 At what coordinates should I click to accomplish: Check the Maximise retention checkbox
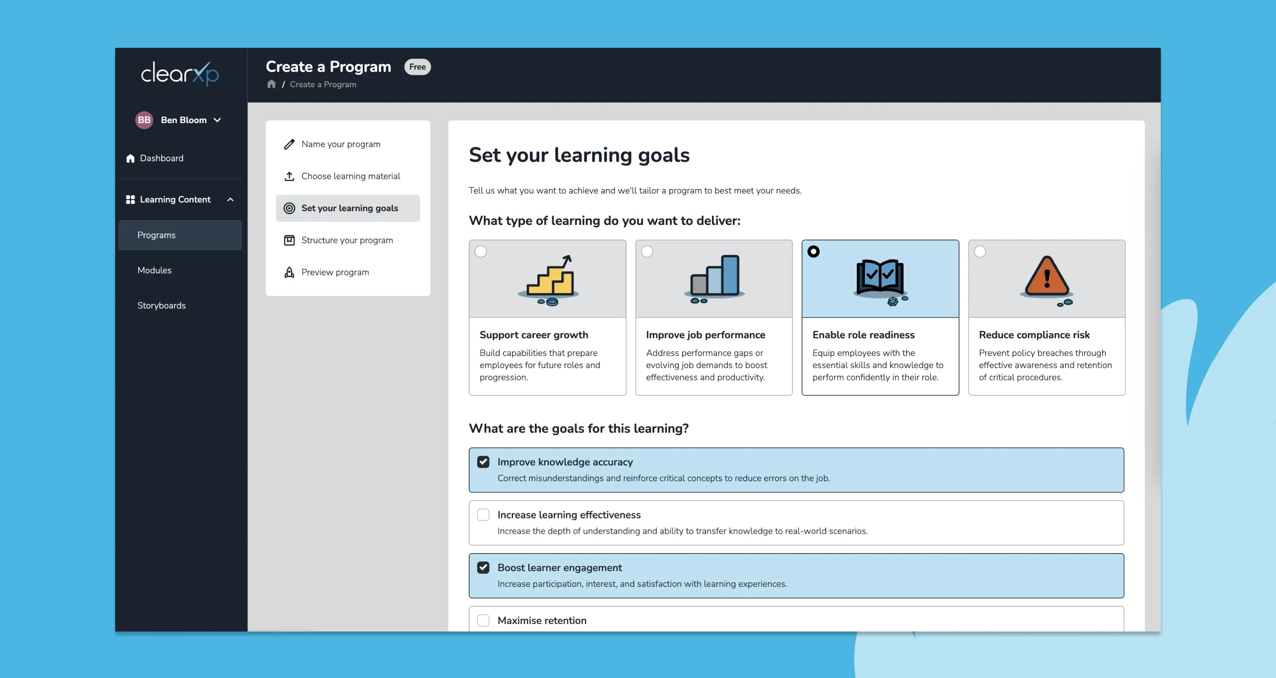click(x=483, y=620)
